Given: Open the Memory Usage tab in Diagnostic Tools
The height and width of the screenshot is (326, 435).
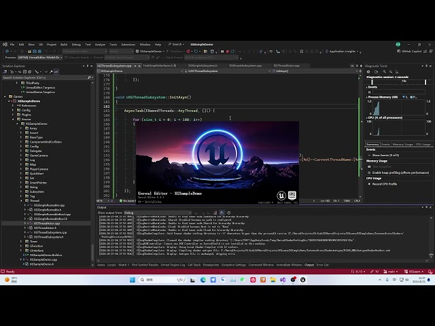Looking at the screenshot, I should [x=402, y=145].
